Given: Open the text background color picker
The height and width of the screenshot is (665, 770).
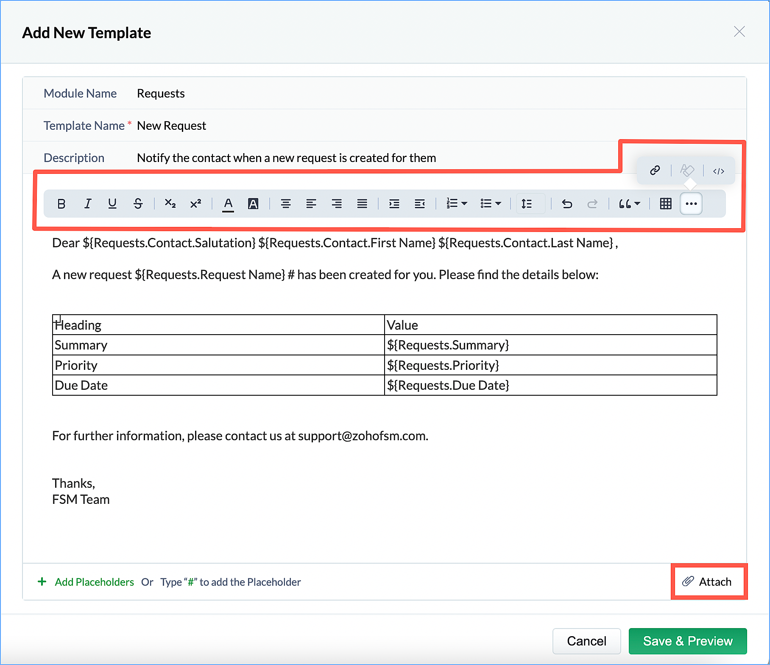Looking at the screenshot, I should (x=253, y=204).
